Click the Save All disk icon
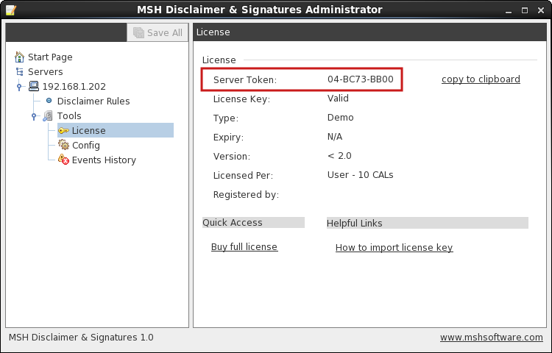The image size is (552, 353). pyautogui.click(x=138, y=32)
